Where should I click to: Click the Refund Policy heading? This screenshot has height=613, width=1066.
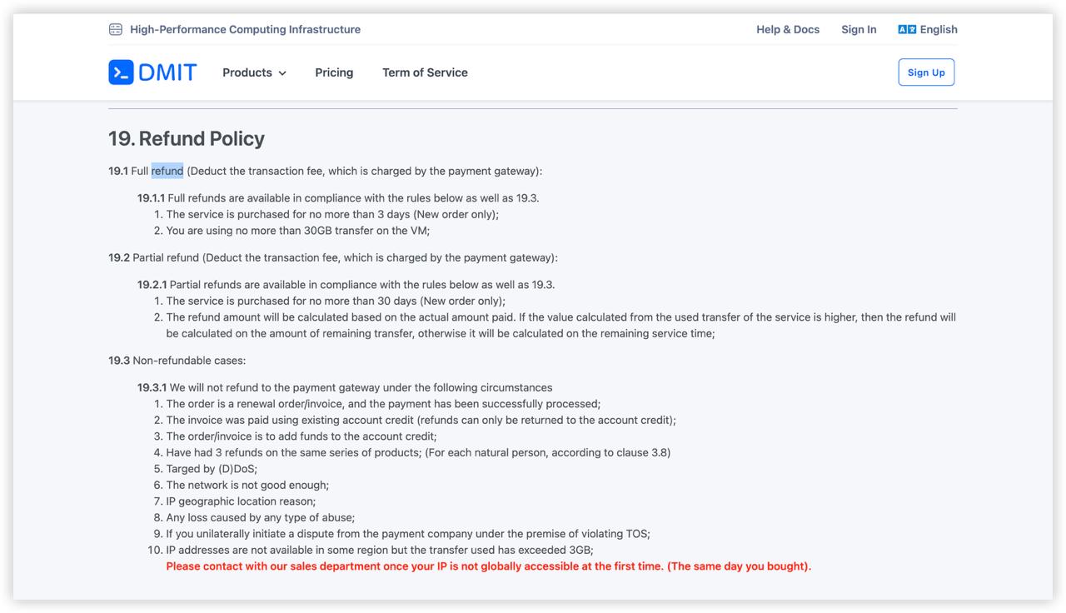[187, 138]
